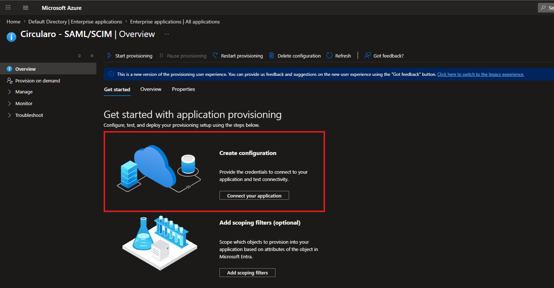Click the info icon in the blue banner
Image resolution: width=554 pixels, height=288 pixels.
point(111,74)
